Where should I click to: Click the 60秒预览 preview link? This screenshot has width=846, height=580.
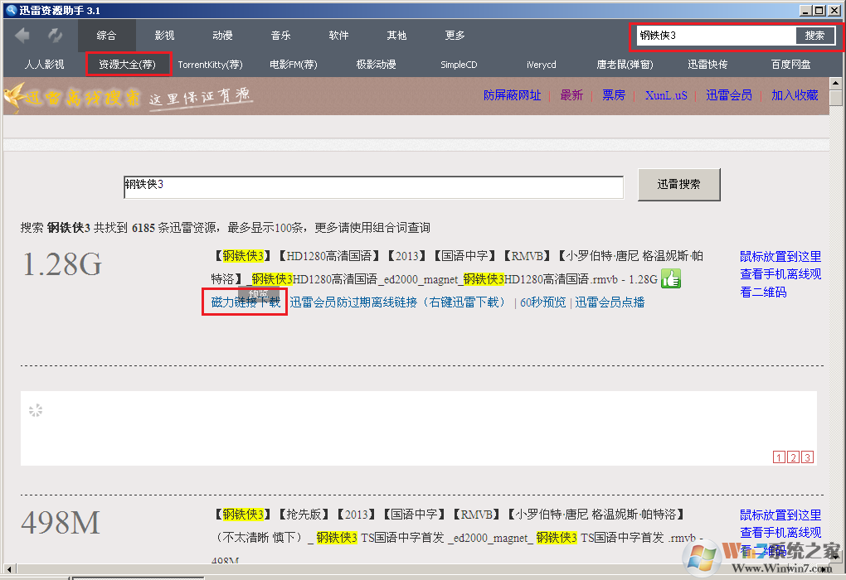click(x=542, y=301)
